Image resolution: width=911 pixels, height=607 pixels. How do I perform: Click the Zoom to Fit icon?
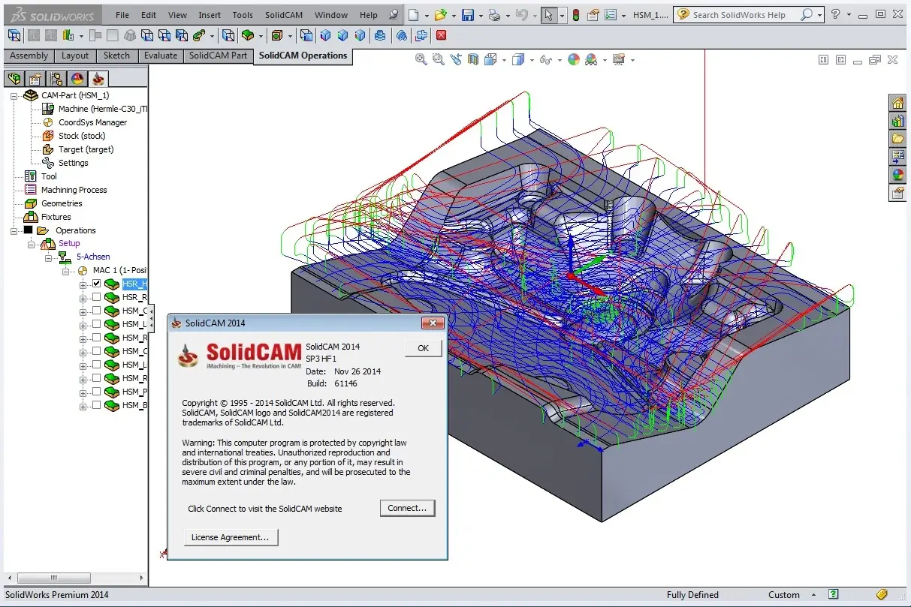421,59
